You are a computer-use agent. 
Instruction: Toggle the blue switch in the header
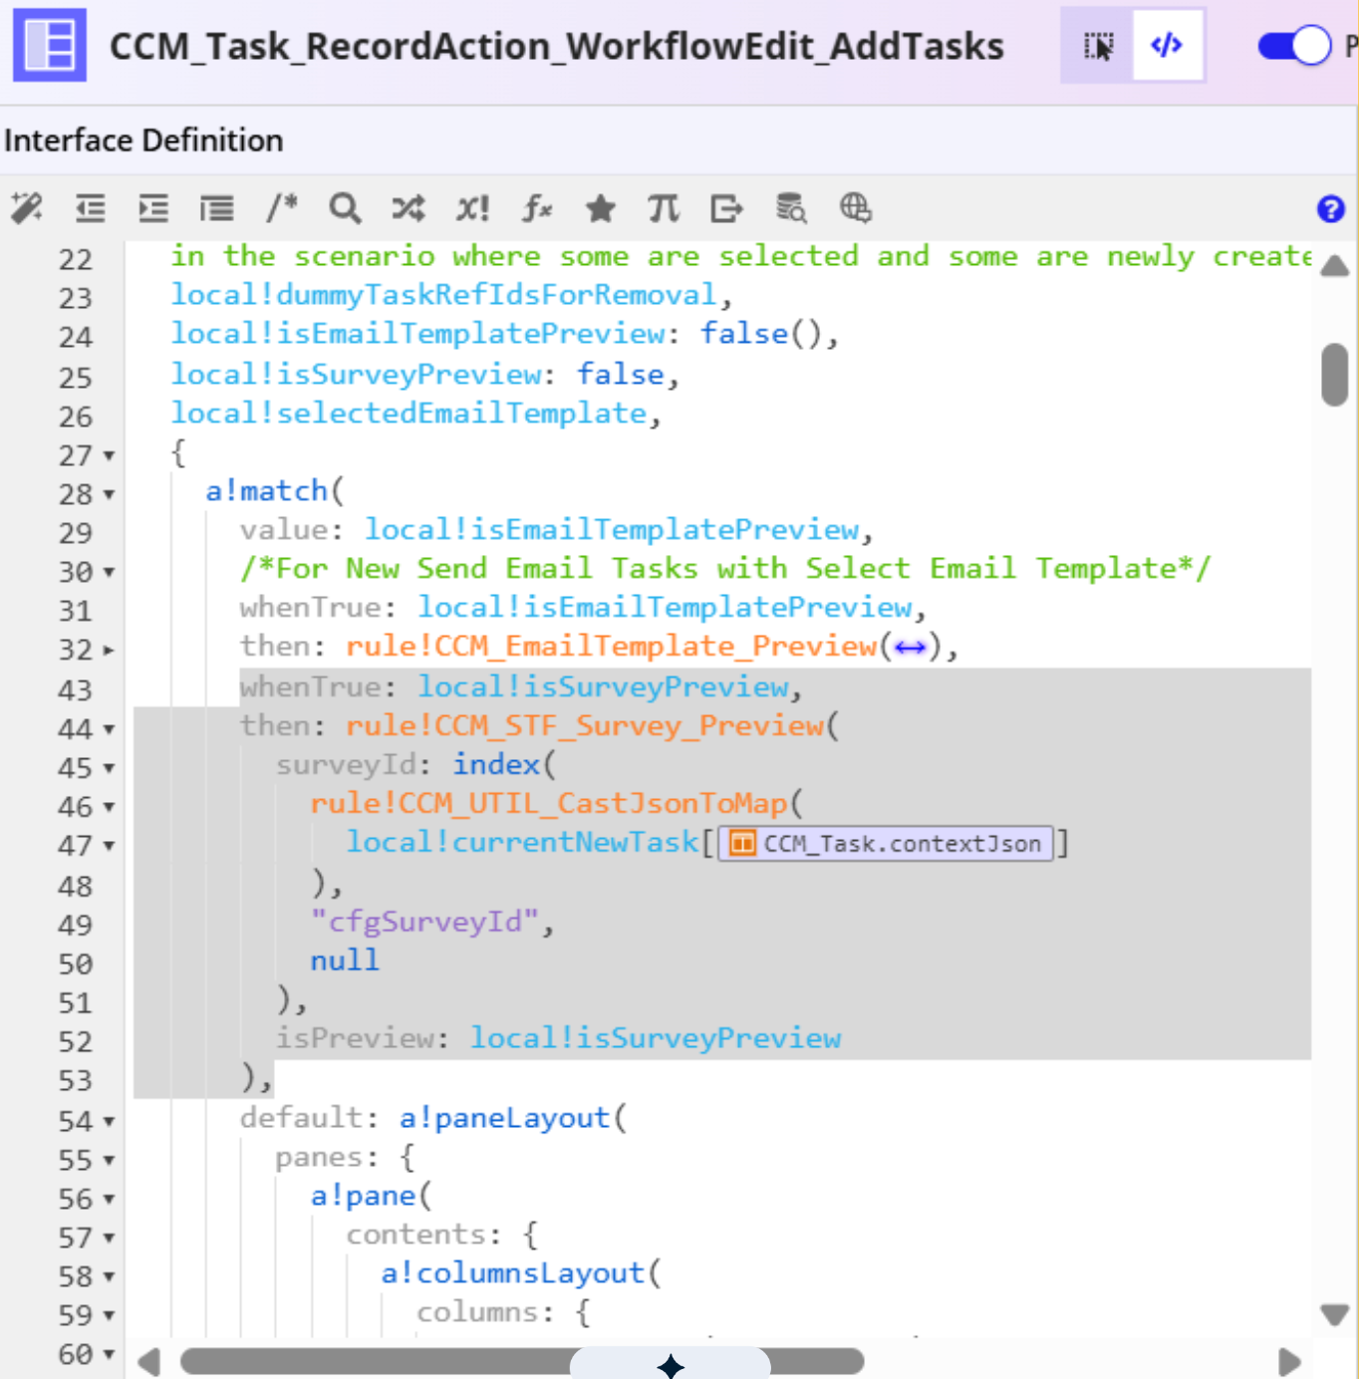pos(1294,46)
